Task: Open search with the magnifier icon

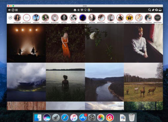Action: coord(150,10)
